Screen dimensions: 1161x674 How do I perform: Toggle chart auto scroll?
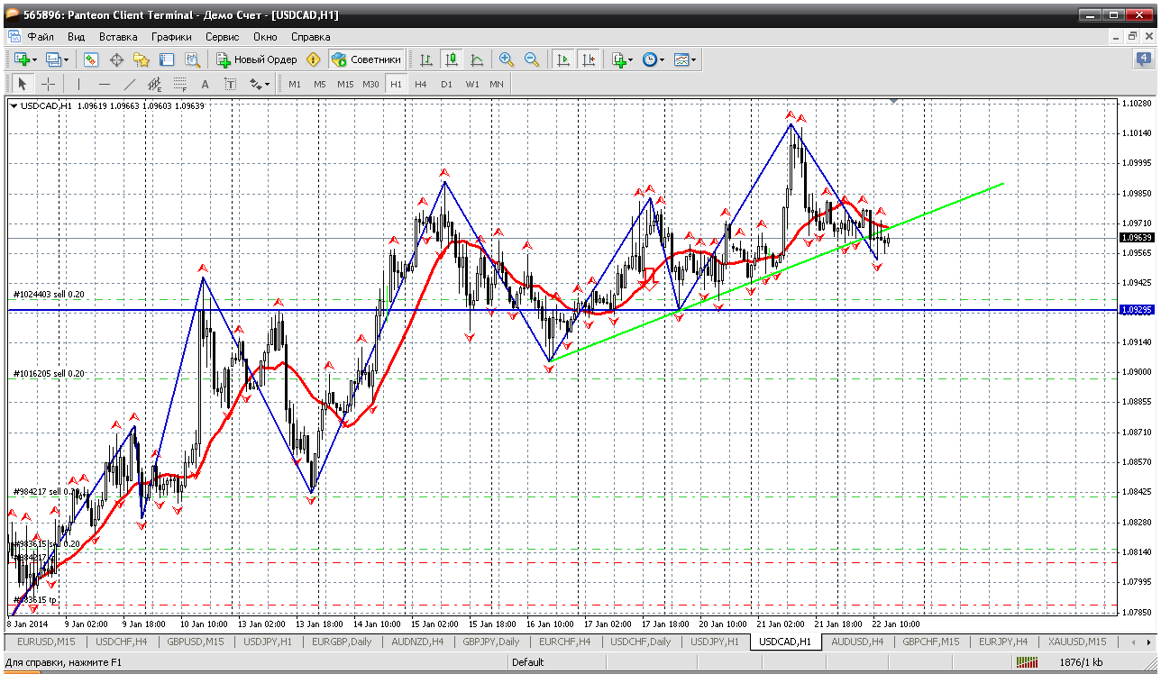563,59
